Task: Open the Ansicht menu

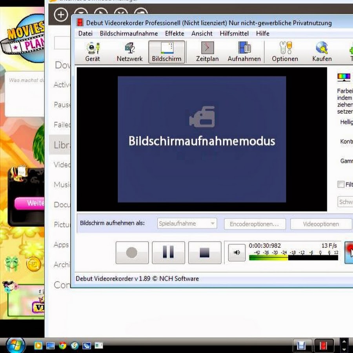Action: [202, 34]
